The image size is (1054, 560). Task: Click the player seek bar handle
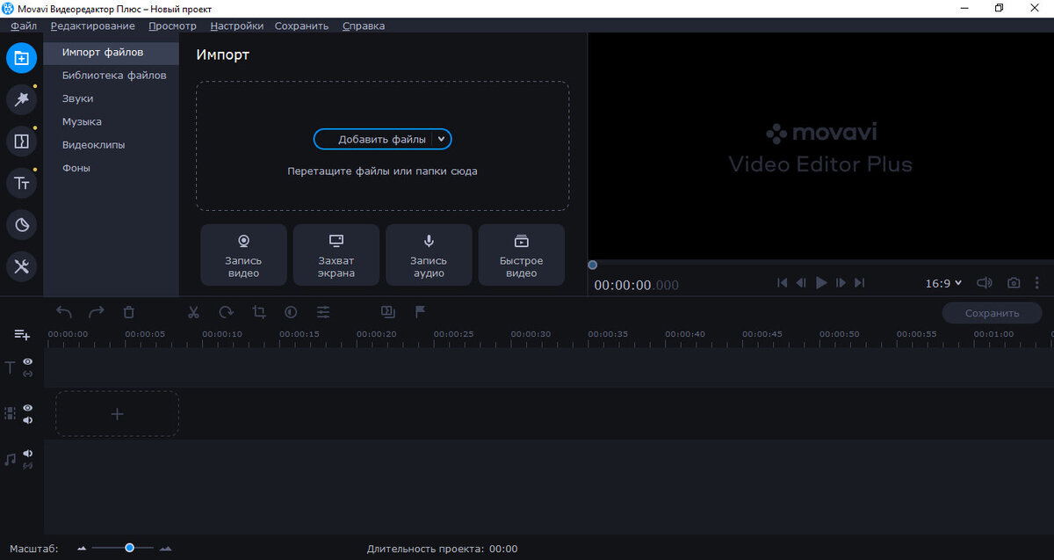click(x=593, y=265)
